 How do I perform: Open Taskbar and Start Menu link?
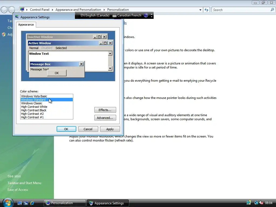[25, 183]
